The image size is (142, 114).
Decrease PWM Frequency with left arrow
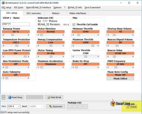coord(108,67)
